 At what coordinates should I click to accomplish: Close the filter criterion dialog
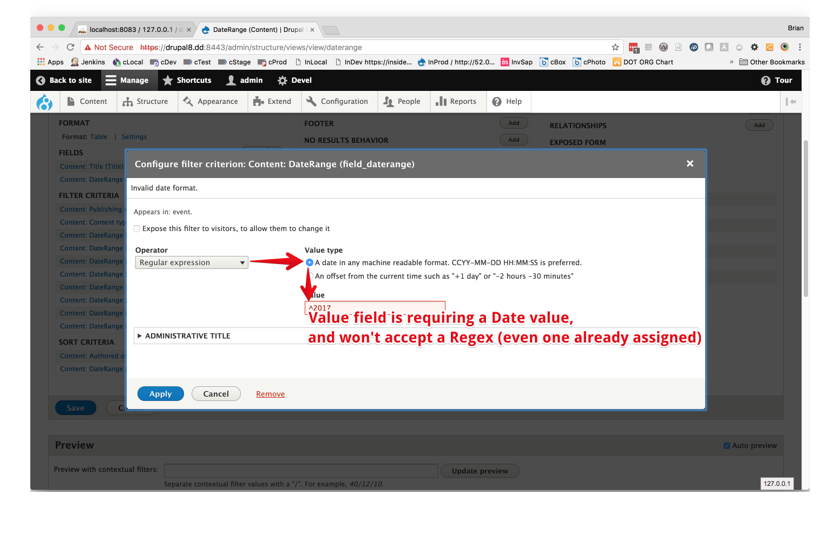coord(690,163)
